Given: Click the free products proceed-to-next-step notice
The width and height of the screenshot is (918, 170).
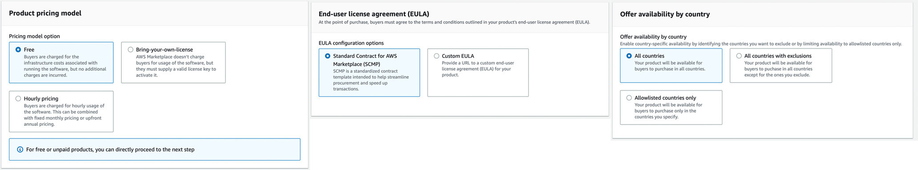Looking at the screenshot, I should point(155,150).
